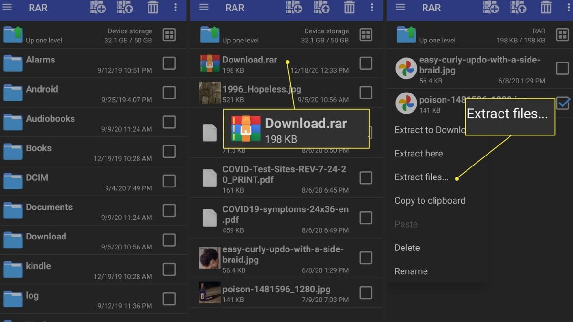Select checkbox for COVID-Test-Sites PDF
573x322 pixels.
(366, 178)
